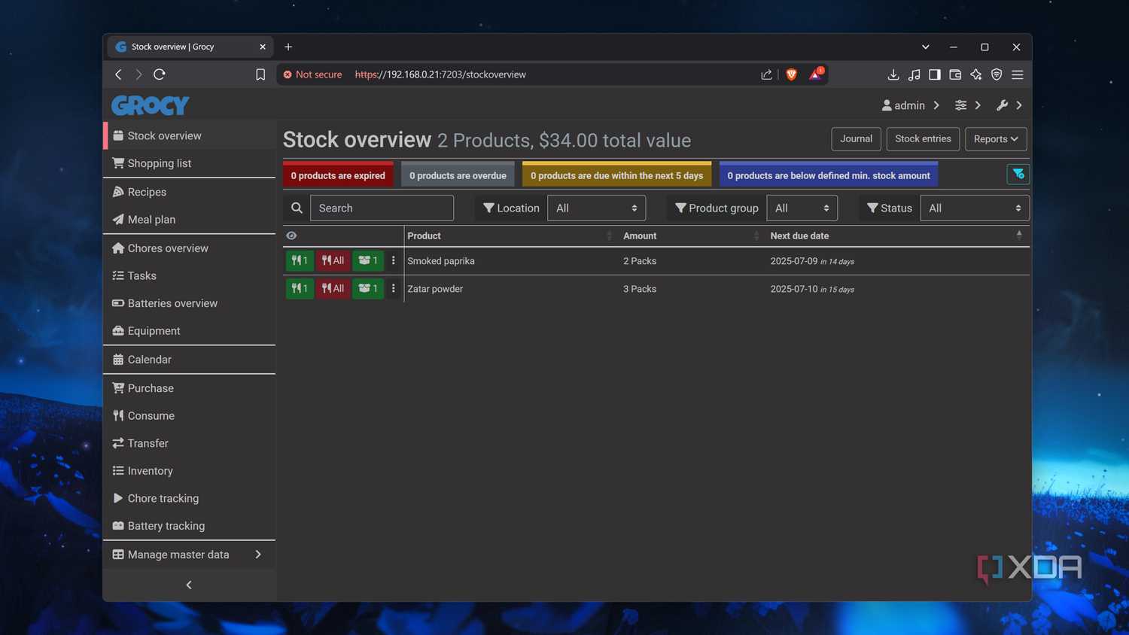The height and width of the screenshot is (635, 1129).
Task: Mark 1 Zatar powder as opened
Action: (x=368, y=288)
